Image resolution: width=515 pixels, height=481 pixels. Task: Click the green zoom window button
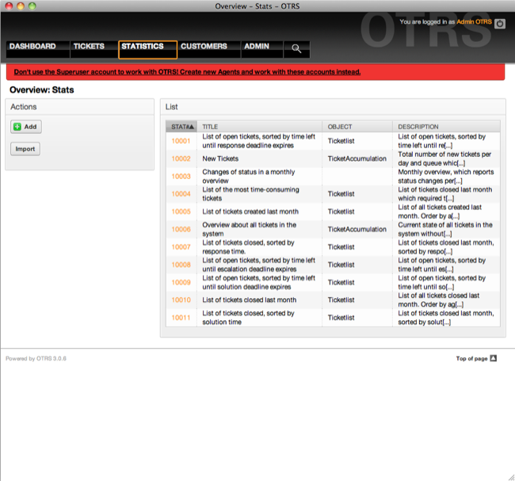(32, 6)
